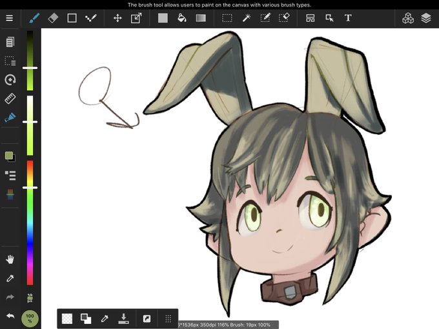Click the rainbow hue slider handle
Image resolution: width=439 pixels, height=329 pixels.
click(x=30, y=188)
